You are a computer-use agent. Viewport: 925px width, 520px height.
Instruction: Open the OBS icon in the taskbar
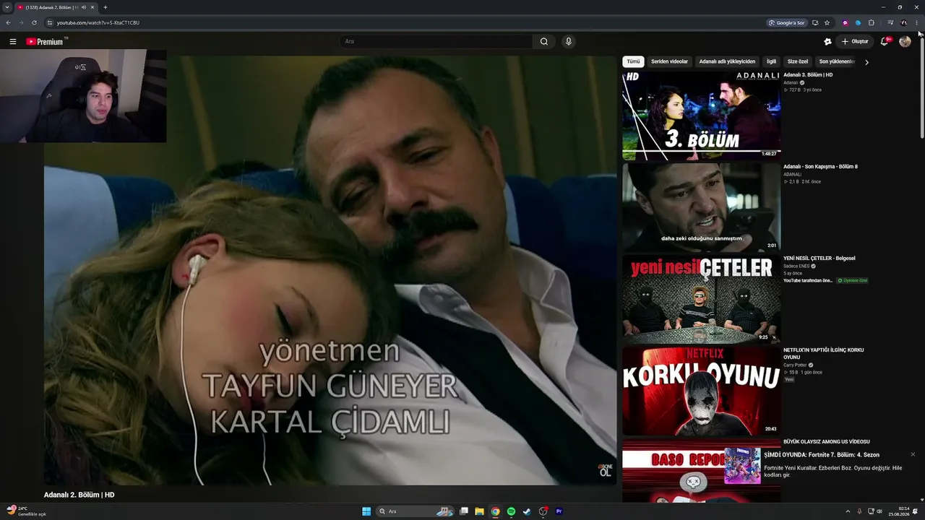pos(543,511)
